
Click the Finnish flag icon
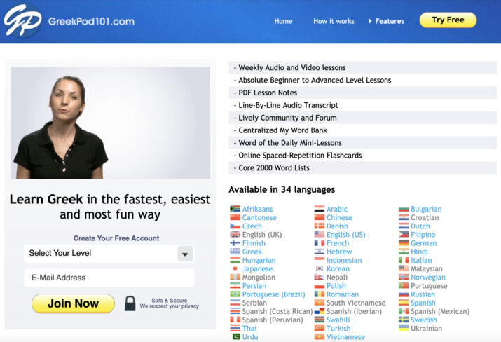click(235, 243)
